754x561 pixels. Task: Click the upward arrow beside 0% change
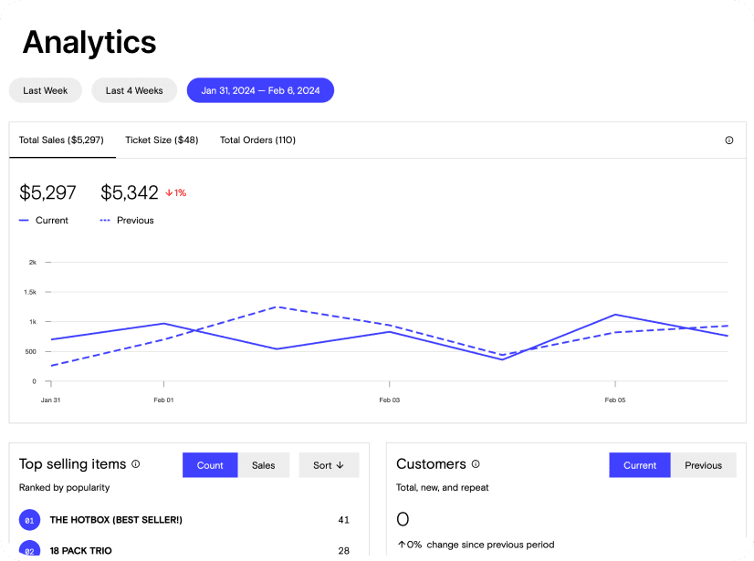[x=400, y=545]
